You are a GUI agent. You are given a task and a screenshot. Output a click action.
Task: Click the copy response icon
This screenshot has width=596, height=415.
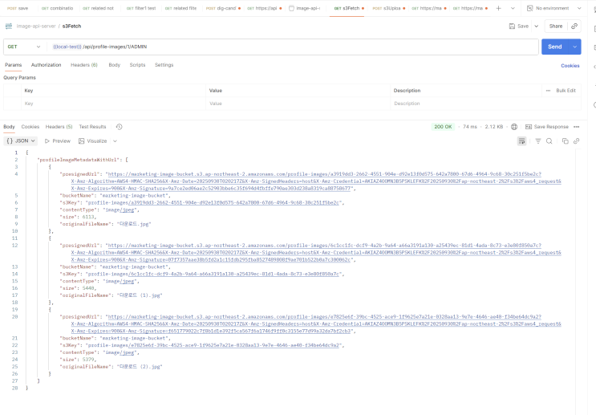pyautogui.click(x=566, y=141)
